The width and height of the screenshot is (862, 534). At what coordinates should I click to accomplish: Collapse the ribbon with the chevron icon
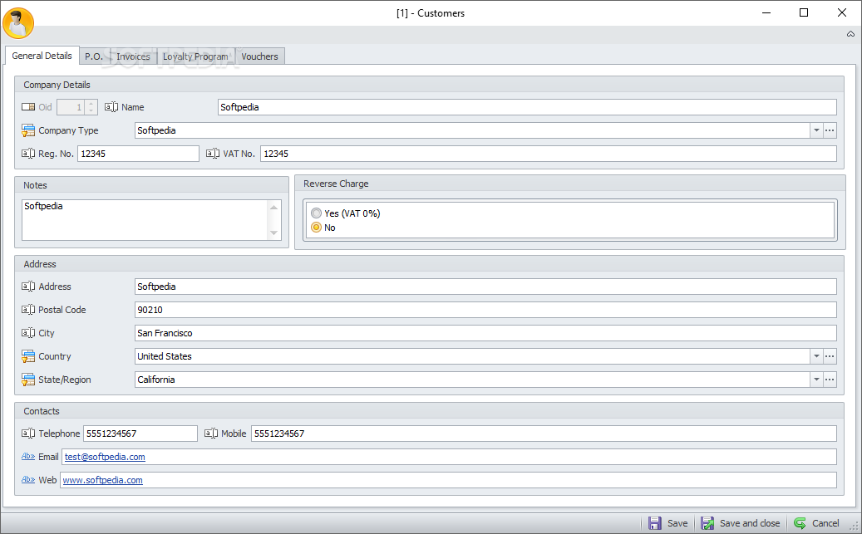850,34
